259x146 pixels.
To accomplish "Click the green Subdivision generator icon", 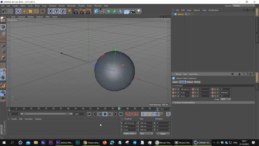I will (108, 11).
